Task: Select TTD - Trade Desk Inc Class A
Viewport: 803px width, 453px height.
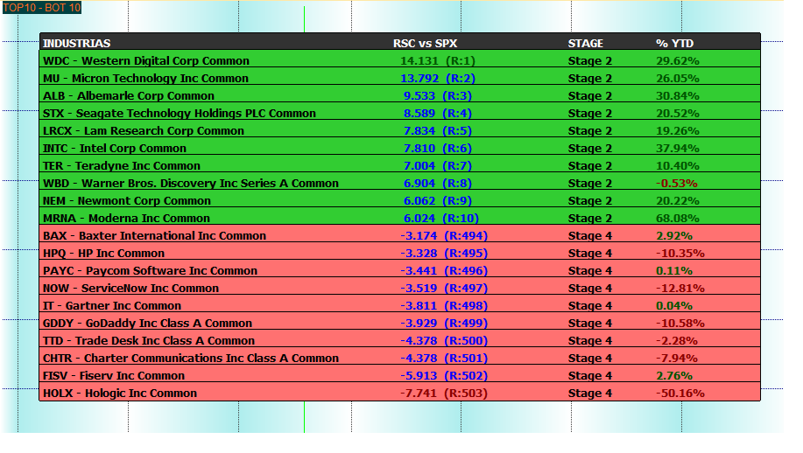Action: (149, 340)
